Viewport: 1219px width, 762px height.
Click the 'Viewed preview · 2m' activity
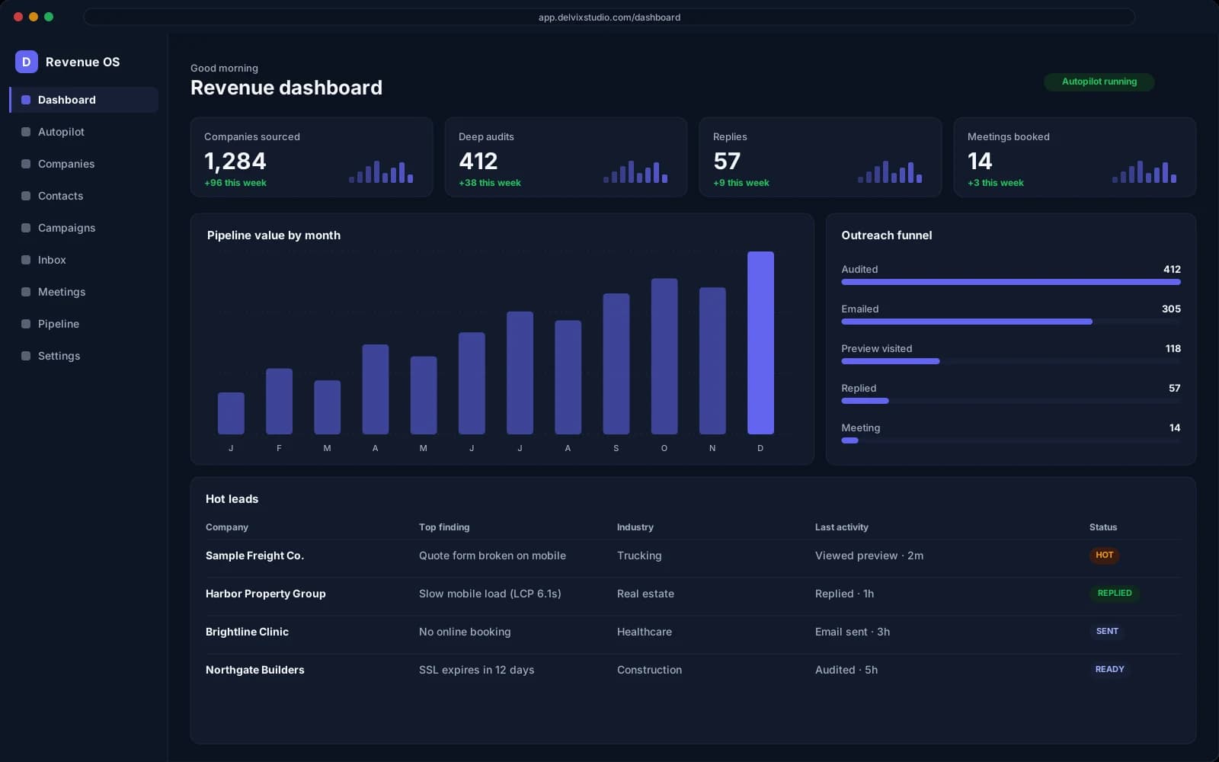[x=869, y=555]
